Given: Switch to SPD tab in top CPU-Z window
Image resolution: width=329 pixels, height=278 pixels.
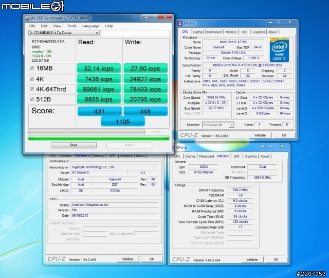Looking at the screenshot, I should coord(245,32).
